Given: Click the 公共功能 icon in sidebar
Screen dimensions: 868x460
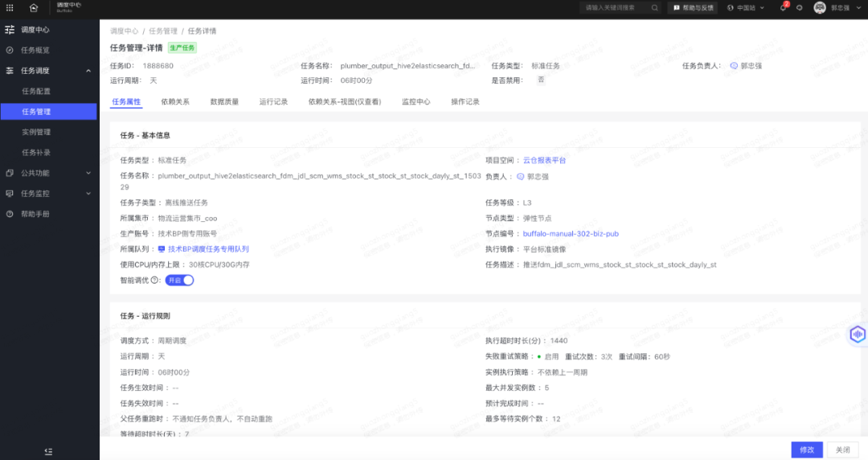Looking at the screenshot, I should pos(10,173).
